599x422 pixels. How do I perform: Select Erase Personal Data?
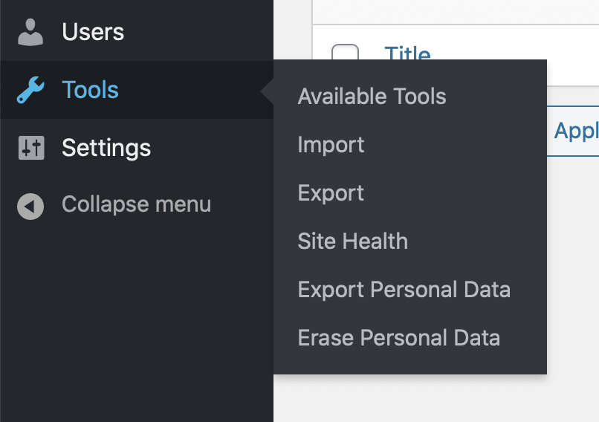coord(398,338)
